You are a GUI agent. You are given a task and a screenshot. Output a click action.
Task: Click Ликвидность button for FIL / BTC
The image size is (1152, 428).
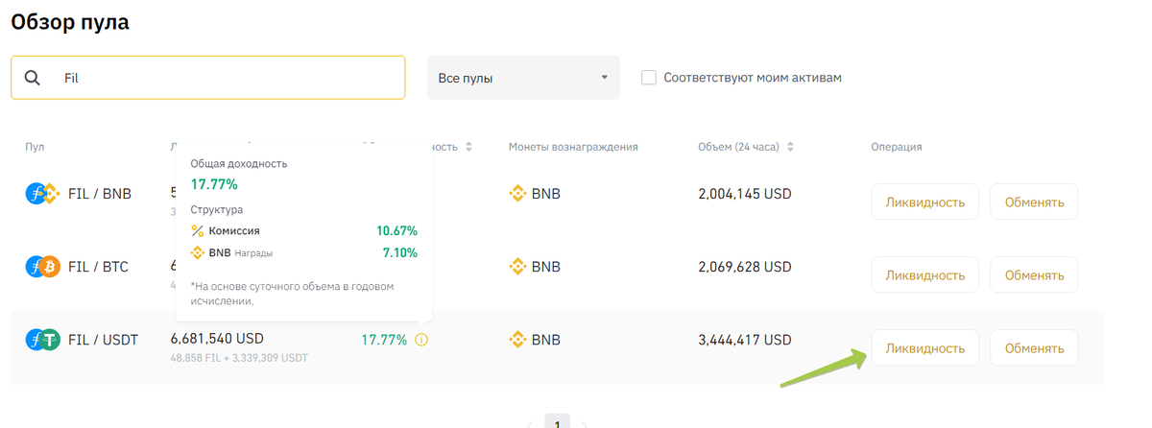924,274
